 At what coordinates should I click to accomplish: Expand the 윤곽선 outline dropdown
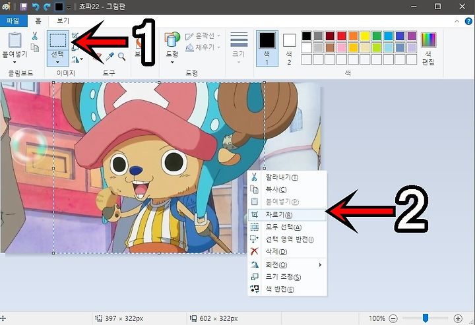(218, 36)
